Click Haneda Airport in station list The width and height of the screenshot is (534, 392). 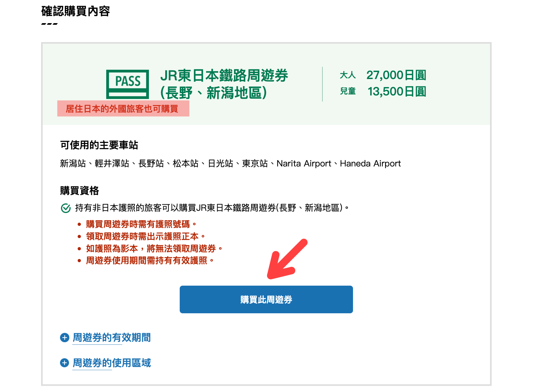(x=370, y=164)
